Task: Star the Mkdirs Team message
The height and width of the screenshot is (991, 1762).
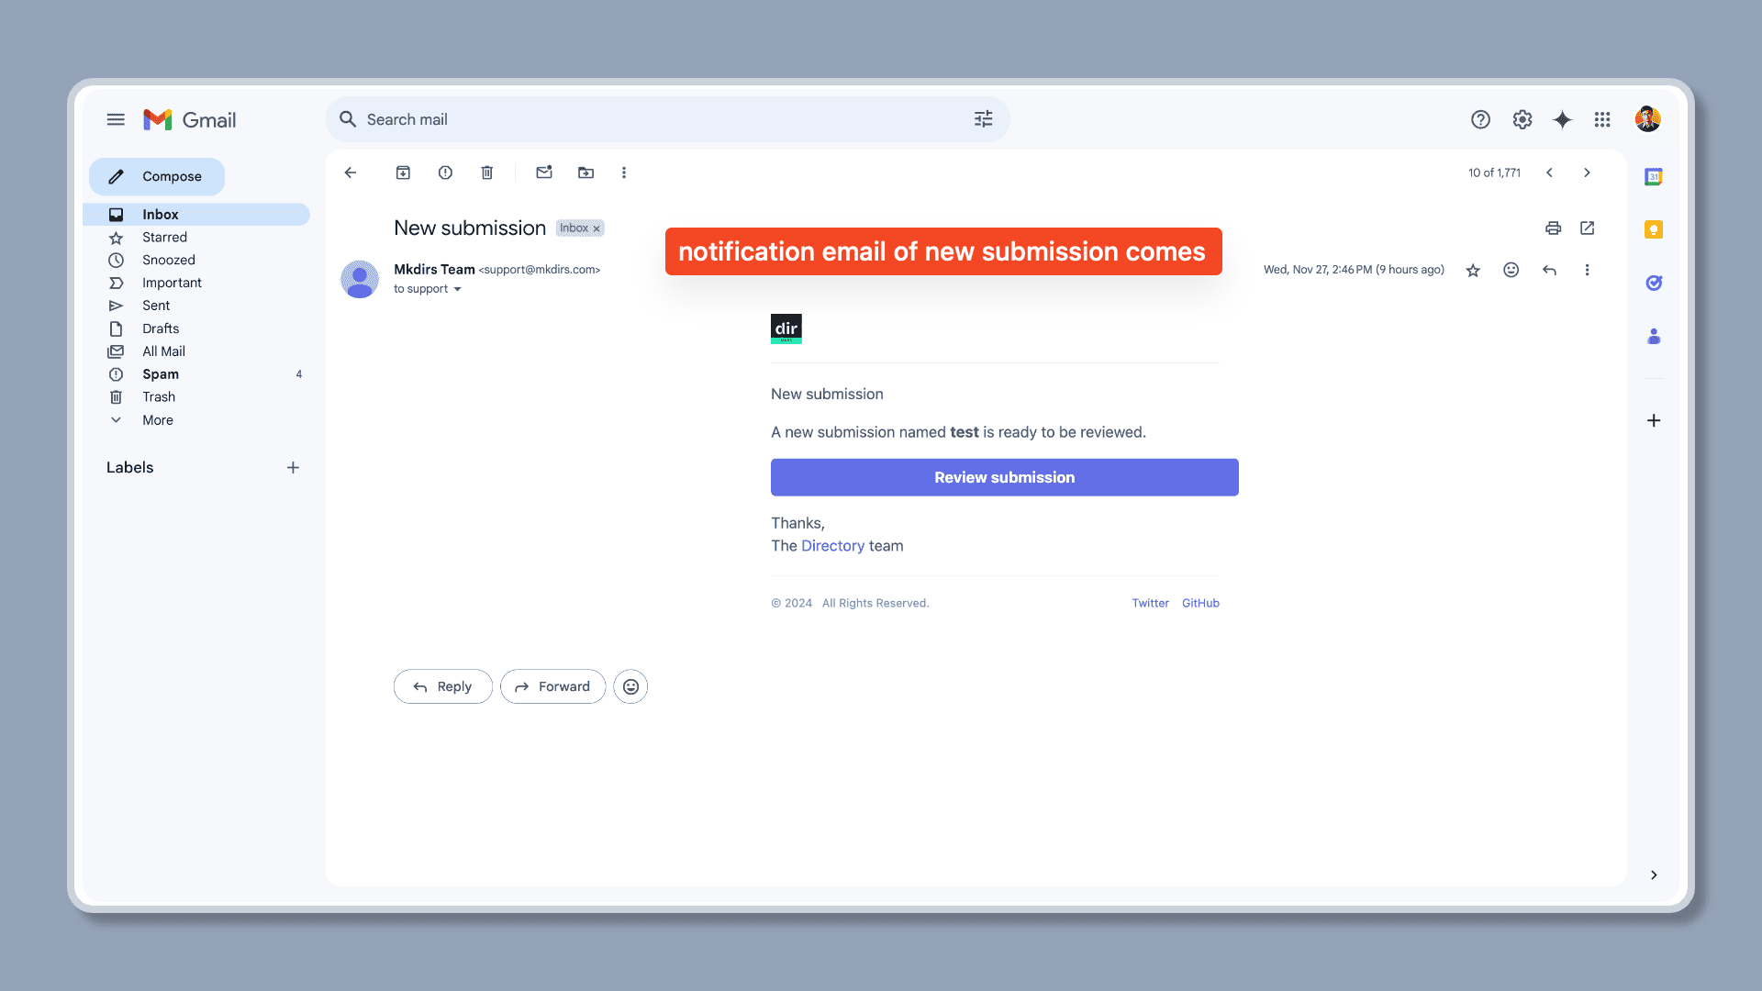Action: (x=1473, y=270)
